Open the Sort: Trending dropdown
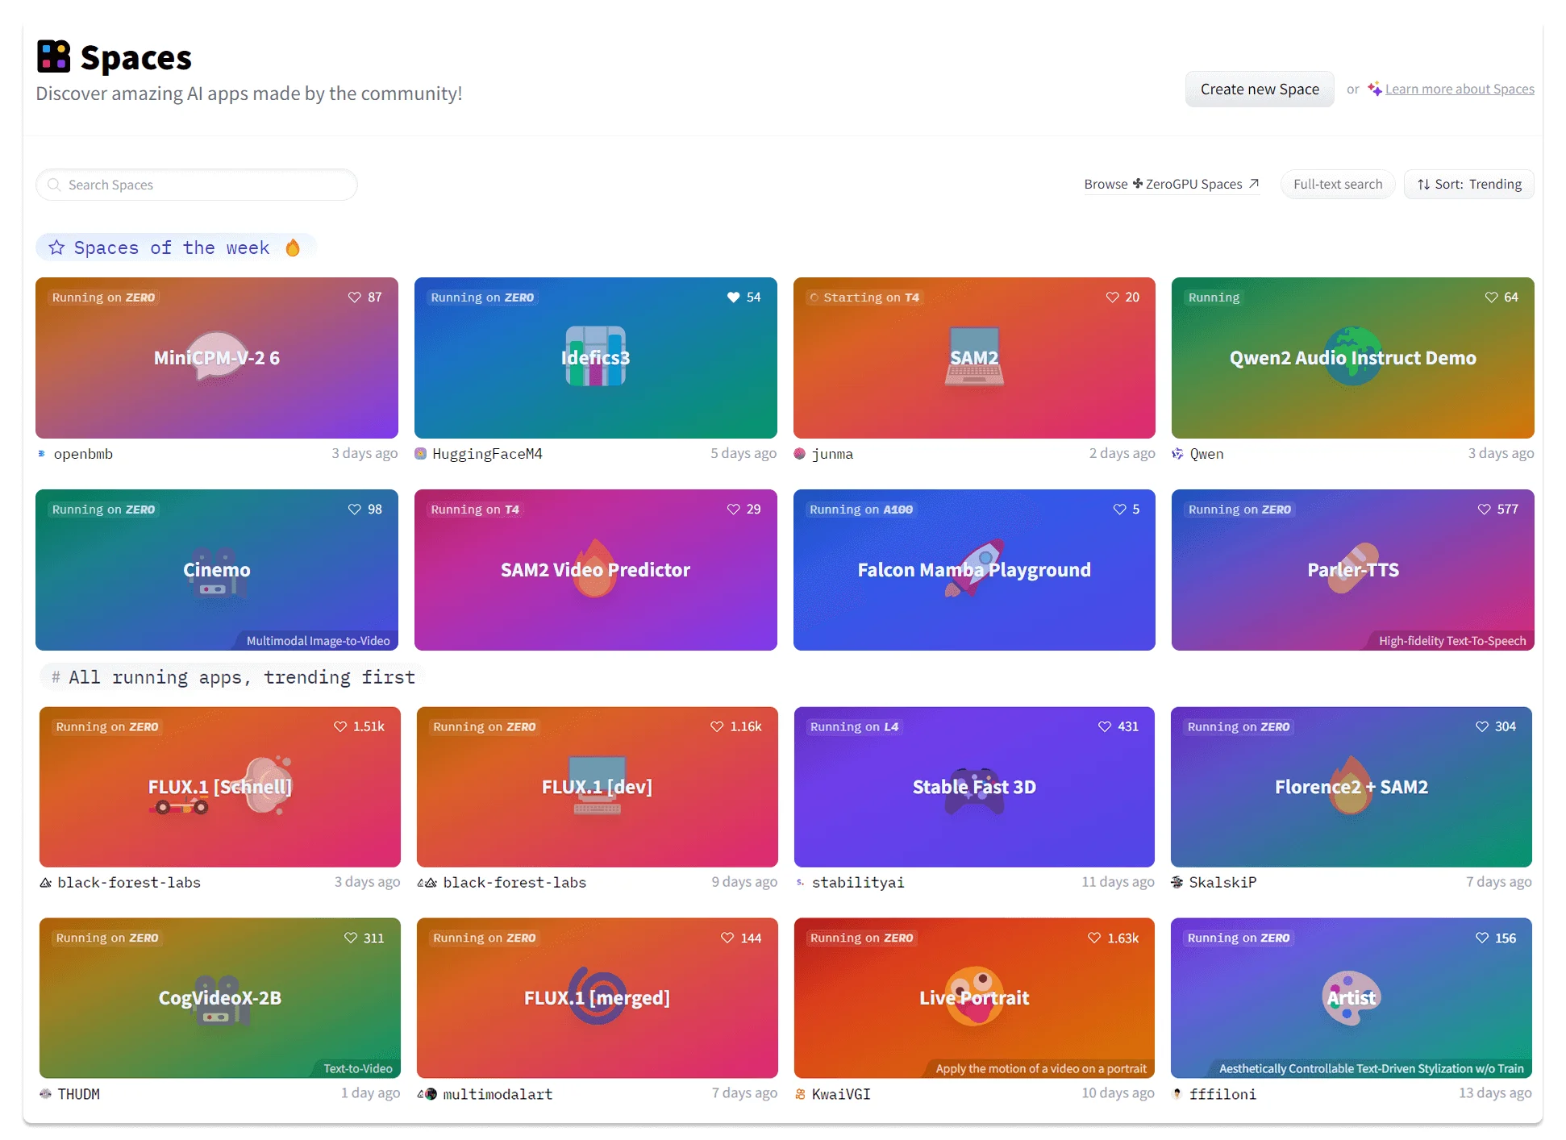 (1468, 185)
